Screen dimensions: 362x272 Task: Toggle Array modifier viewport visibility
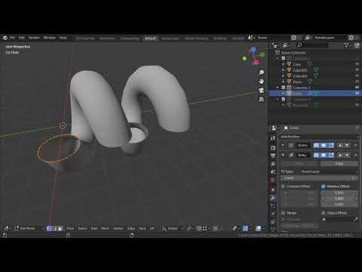pos(324,155)
